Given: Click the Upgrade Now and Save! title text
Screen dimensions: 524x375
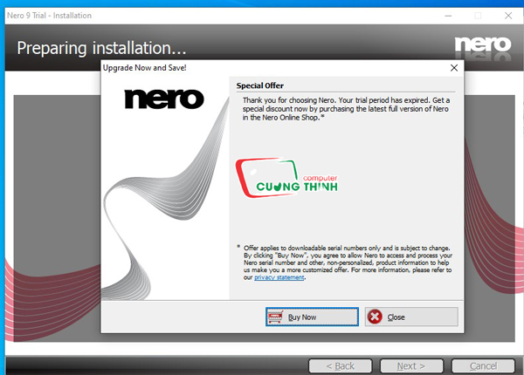Looking at the screenshot, I should (144, 68).
